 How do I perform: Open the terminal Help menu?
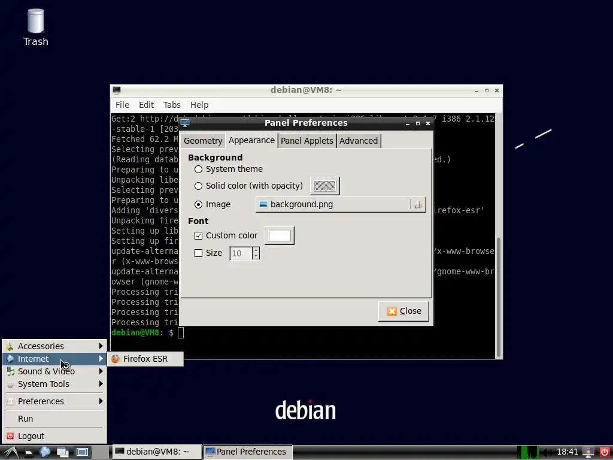[x=199, y=105]
